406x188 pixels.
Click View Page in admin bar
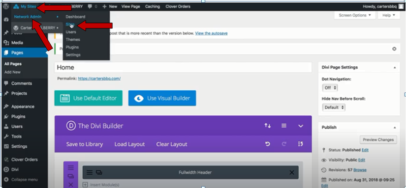(x=131, y=6)
